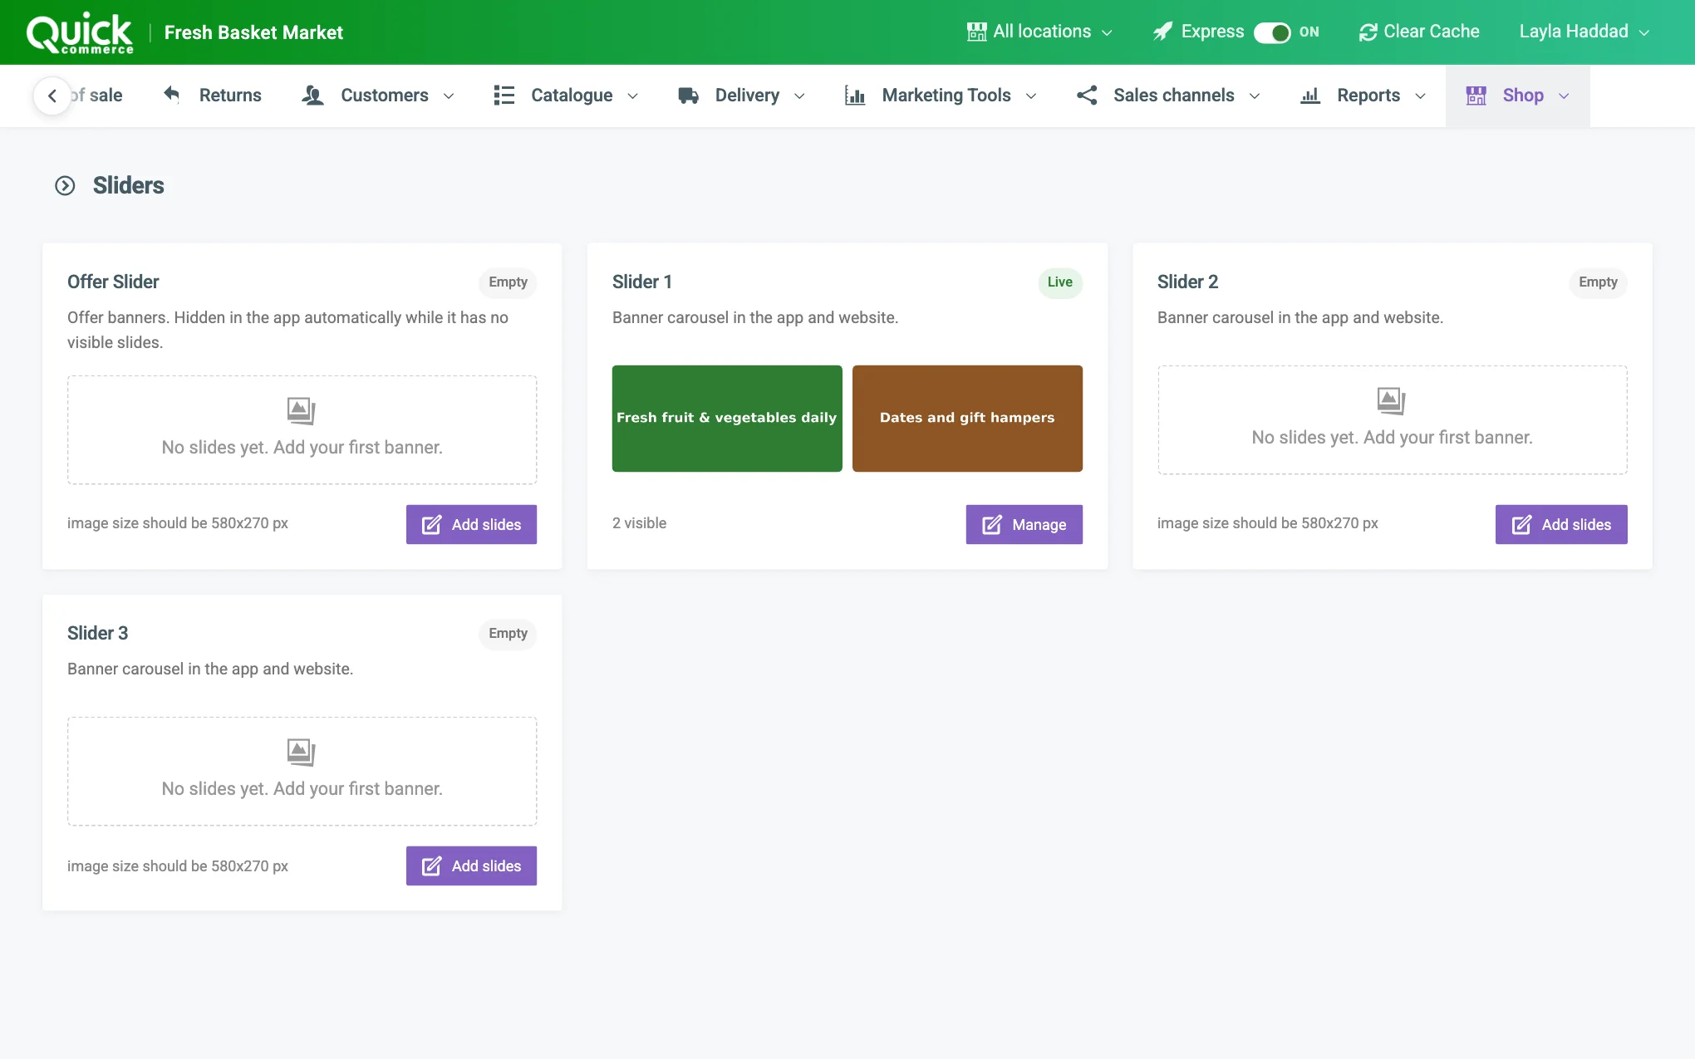This screenshot has height=1059, width=1695.
Task: Click the circled arrow beside Sliders heading
Action: coord(65,185)
